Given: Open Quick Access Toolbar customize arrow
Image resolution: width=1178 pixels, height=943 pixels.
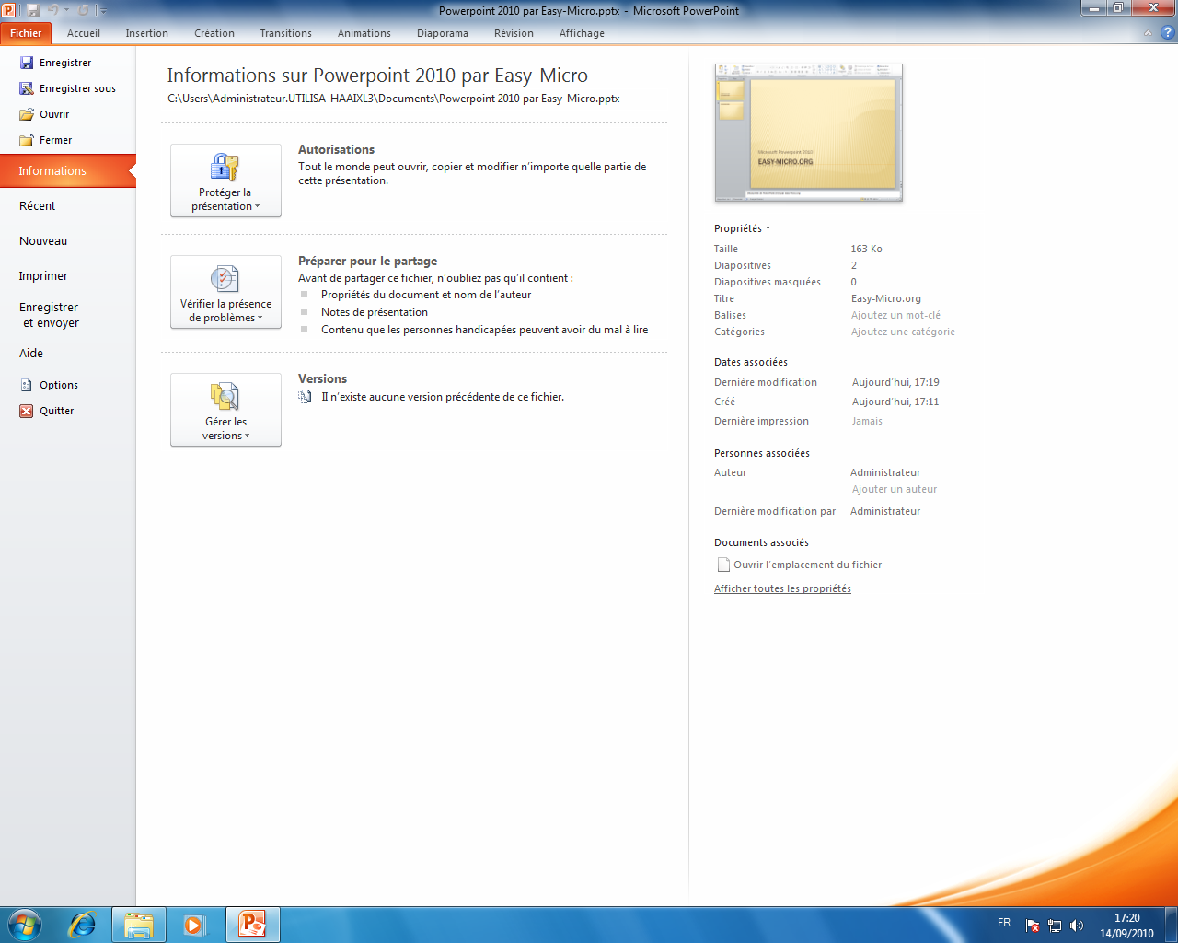Looking at the screenshot, I should point(104,10).
